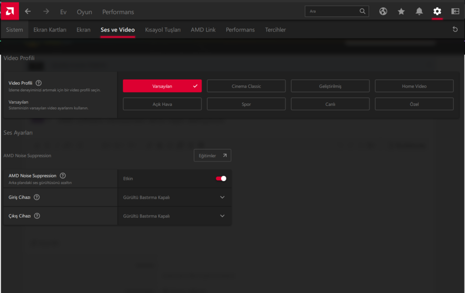Select the Spor video profile
Screen dimensions: 465x293
tap(246, 104)
